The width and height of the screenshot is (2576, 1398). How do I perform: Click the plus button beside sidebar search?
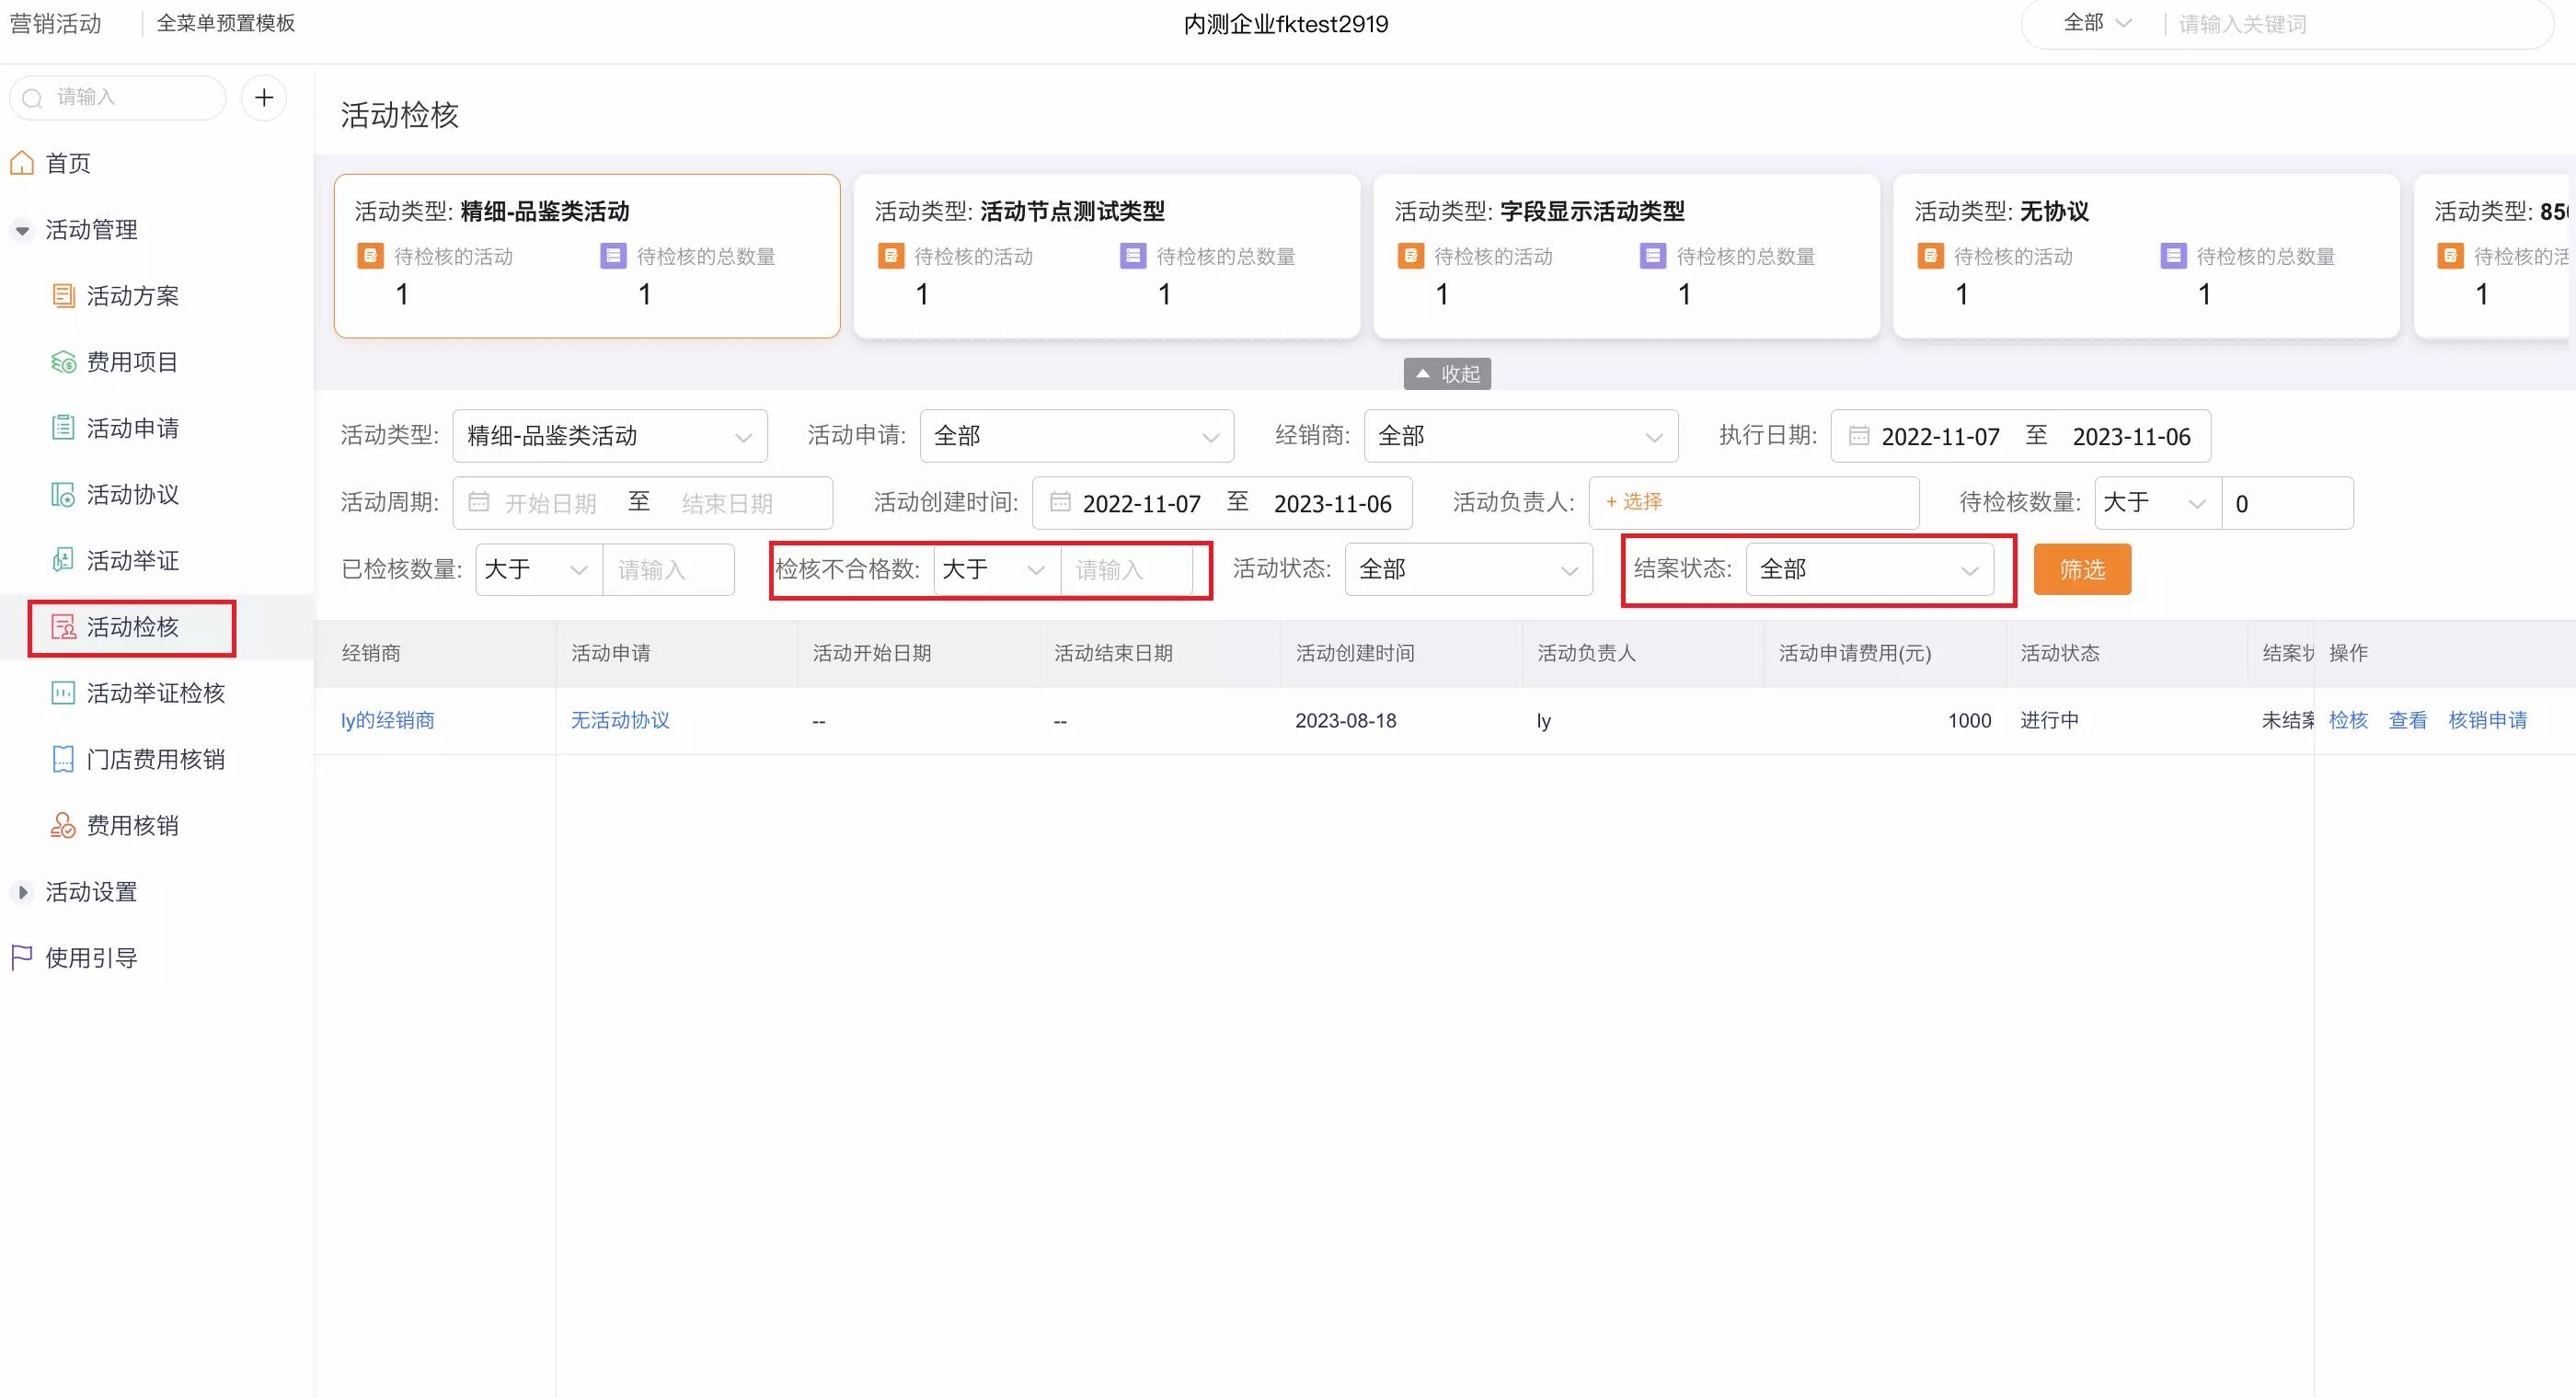tap(263, 97)
